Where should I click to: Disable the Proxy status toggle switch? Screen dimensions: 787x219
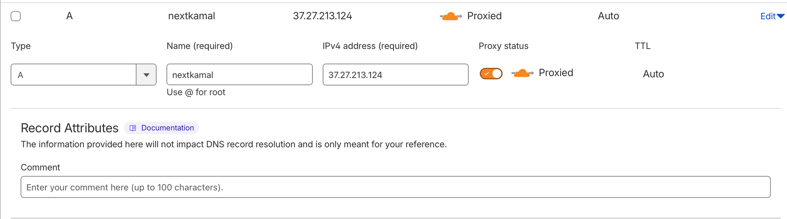491,73
